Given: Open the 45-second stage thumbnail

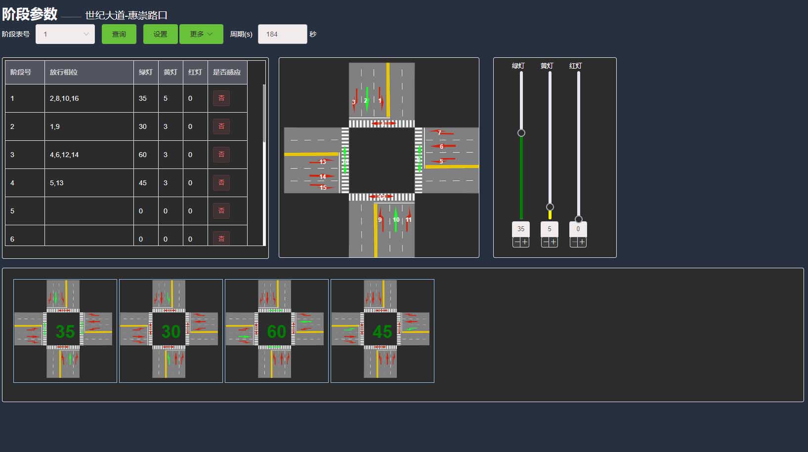Looking at the screenshot, I should [383, 331].
